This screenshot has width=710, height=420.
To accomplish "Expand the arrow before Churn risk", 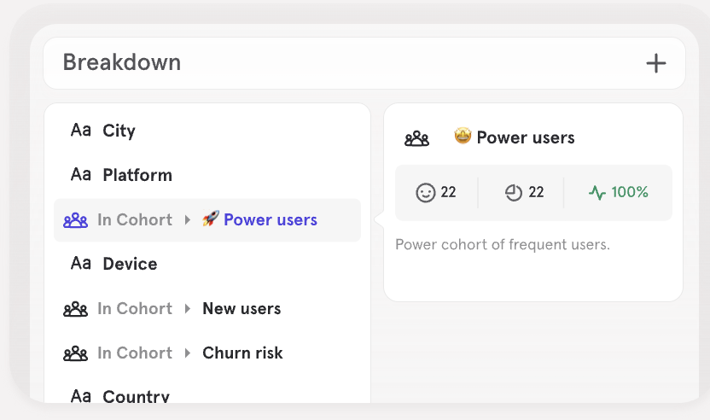I will 188,353.
